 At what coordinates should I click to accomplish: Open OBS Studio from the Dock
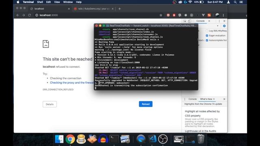[x=163, y=139]
